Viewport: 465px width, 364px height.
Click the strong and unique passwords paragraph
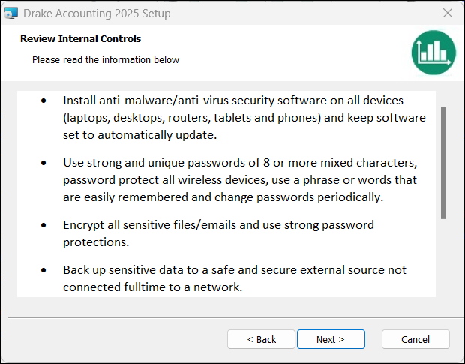pos(240,180)
